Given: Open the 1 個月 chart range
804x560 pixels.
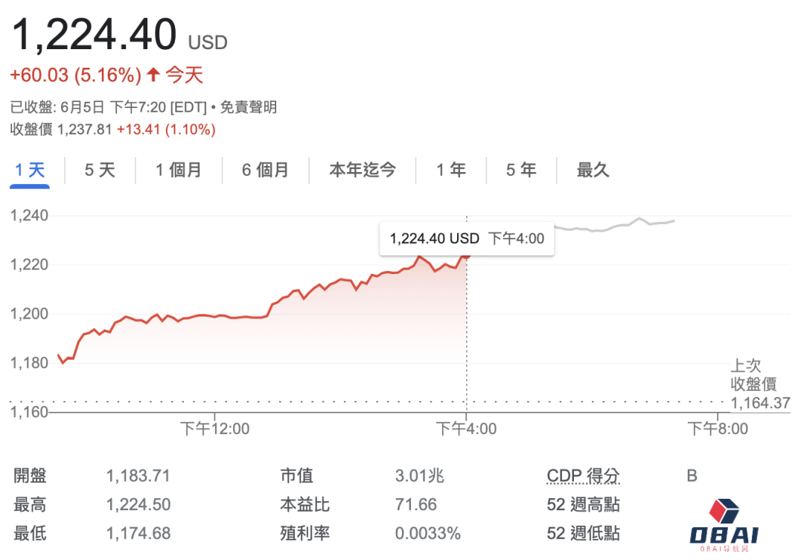Looking at the screenshot, I should tap(179, 170).
